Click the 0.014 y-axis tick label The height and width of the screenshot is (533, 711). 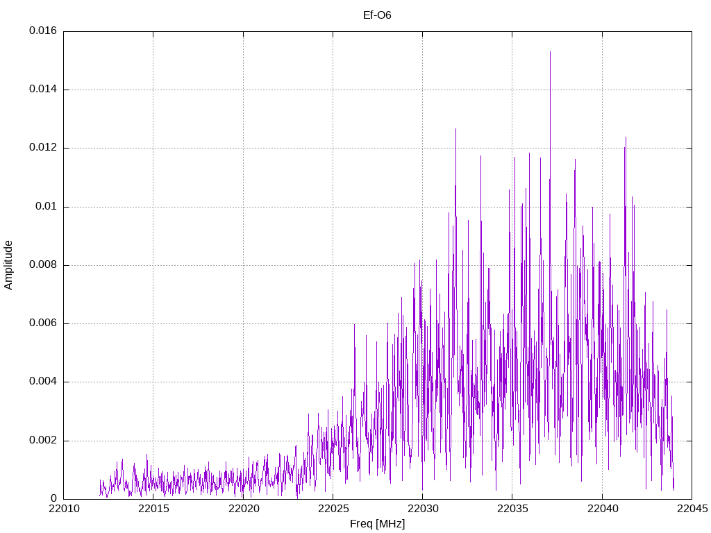[43, 90]
